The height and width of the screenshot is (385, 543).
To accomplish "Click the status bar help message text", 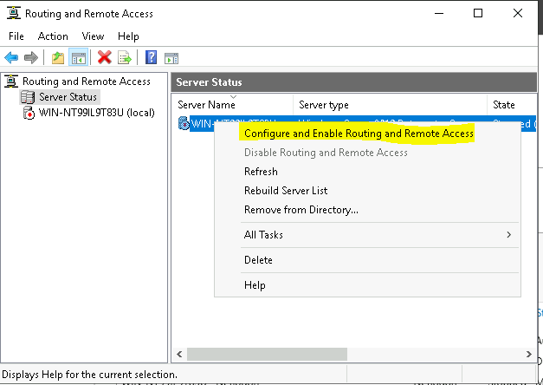I will [x=89, y=375].
